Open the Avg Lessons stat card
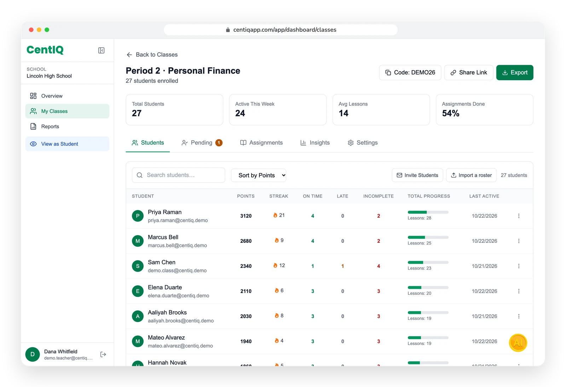The image size is (566, 387). tap(381, 110)
